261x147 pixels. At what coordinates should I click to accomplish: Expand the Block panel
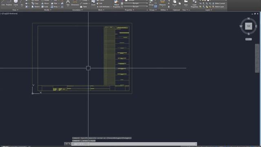101,10
